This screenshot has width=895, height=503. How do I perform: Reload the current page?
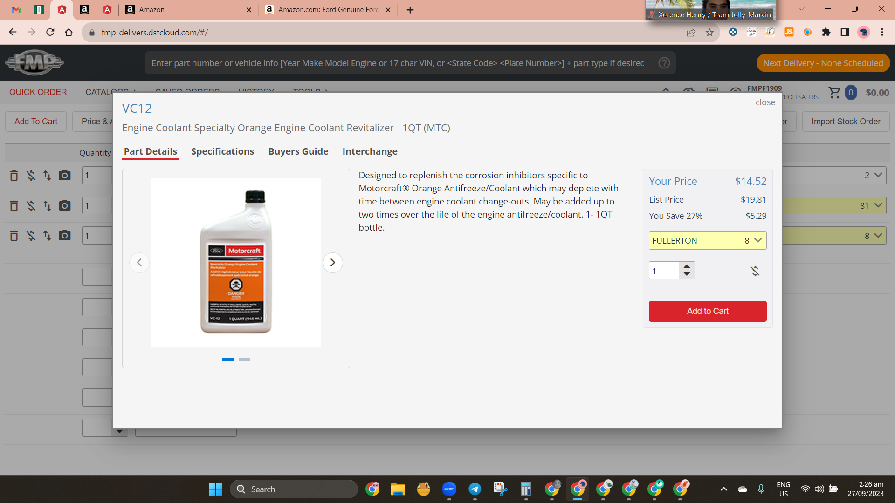50,32
